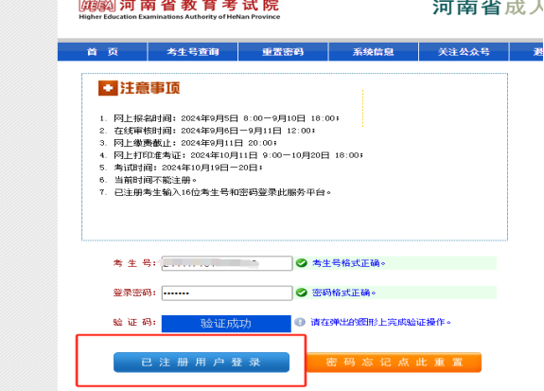
Task: Click the partially visible rightmost nav tab
Action: (x=527, y=52)
